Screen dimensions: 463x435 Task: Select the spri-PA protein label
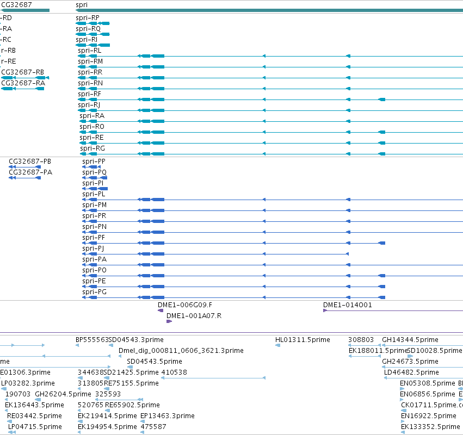[94, 259]
